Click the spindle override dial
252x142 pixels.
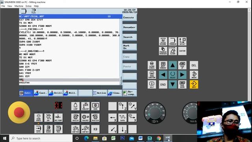click(155, 113)
